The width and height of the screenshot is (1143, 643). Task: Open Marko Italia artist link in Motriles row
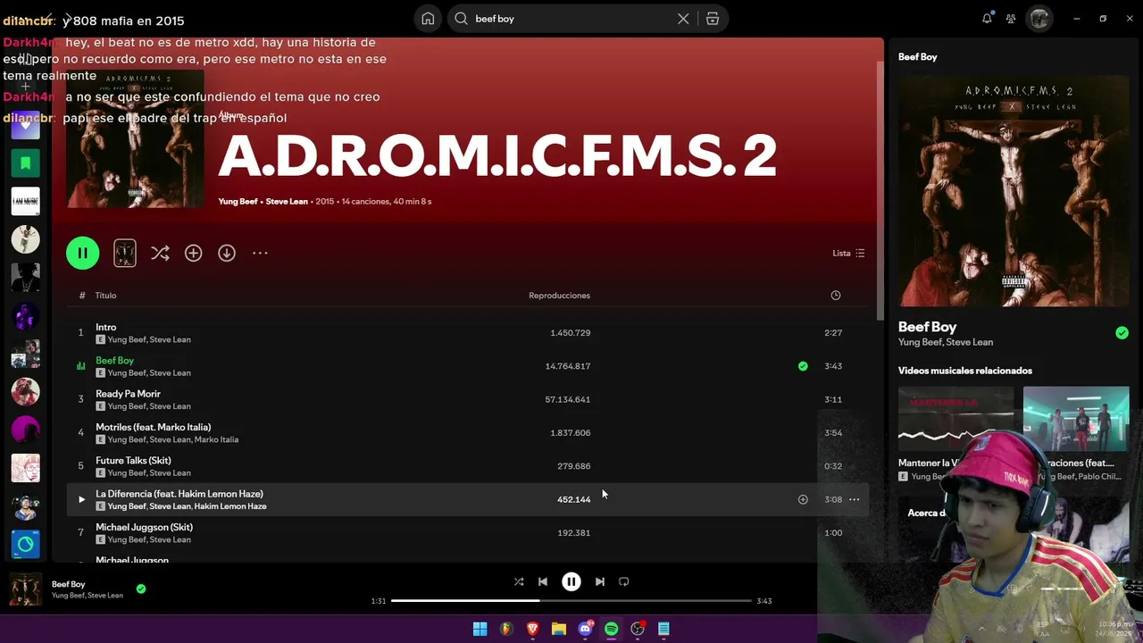[x=216, y=439]
